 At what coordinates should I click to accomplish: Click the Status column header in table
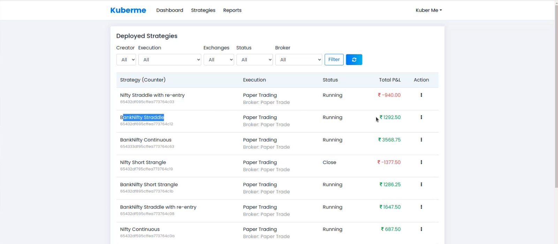(330, 80)
